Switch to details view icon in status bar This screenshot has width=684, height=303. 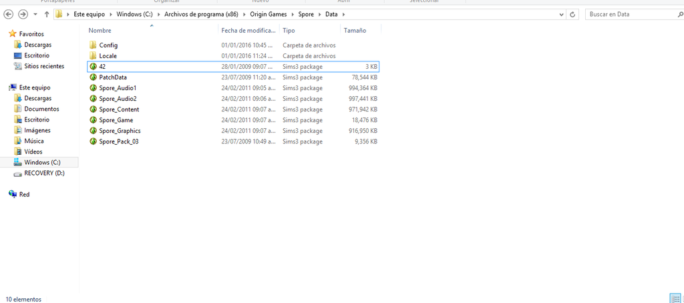click(x=676, y=298)
